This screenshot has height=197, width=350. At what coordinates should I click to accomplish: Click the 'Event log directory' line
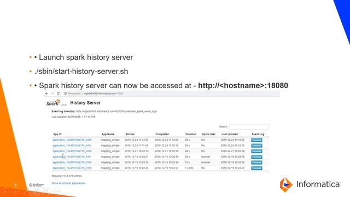coord(104,111)
